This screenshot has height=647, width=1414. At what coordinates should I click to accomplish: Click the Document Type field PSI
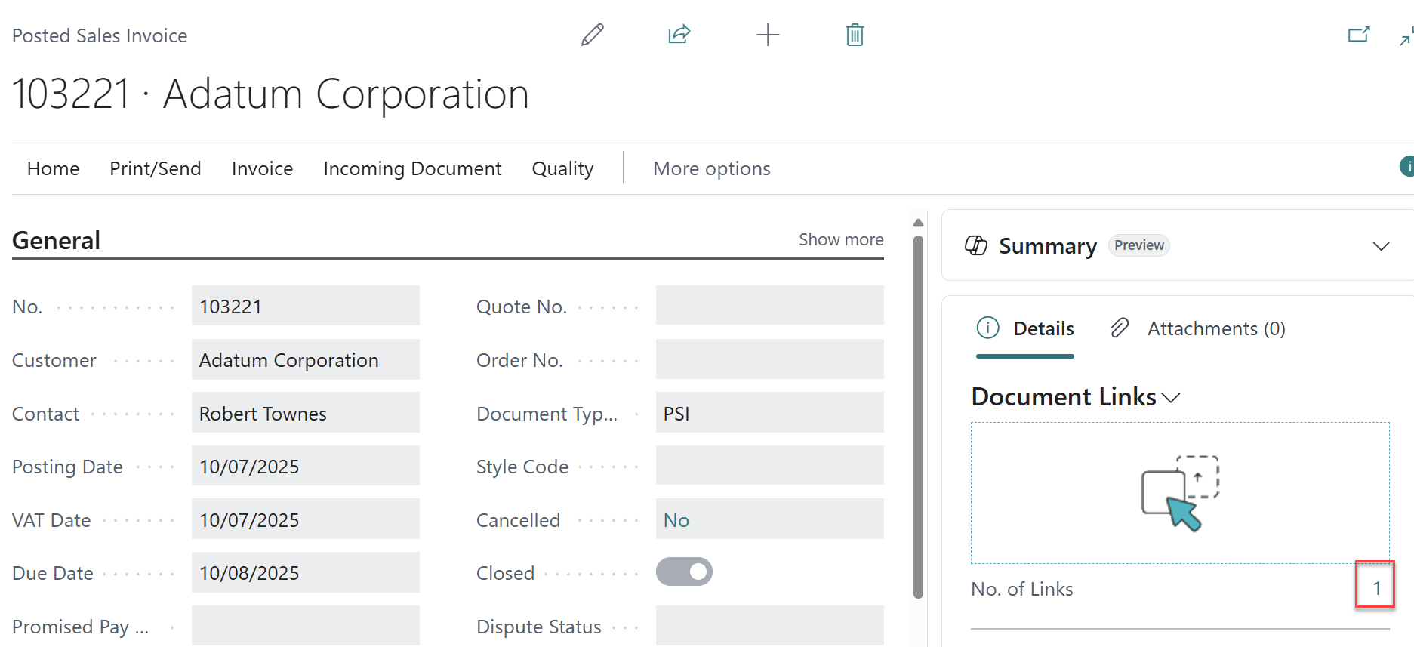[770, 412]
